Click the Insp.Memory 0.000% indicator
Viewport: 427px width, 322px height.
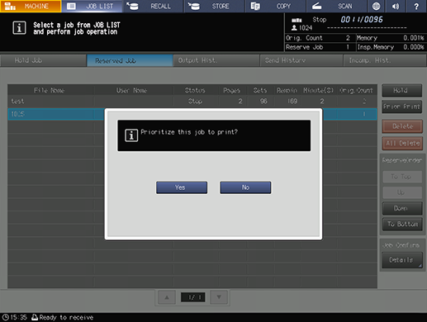pyautogui.click(x=391, y=47)
